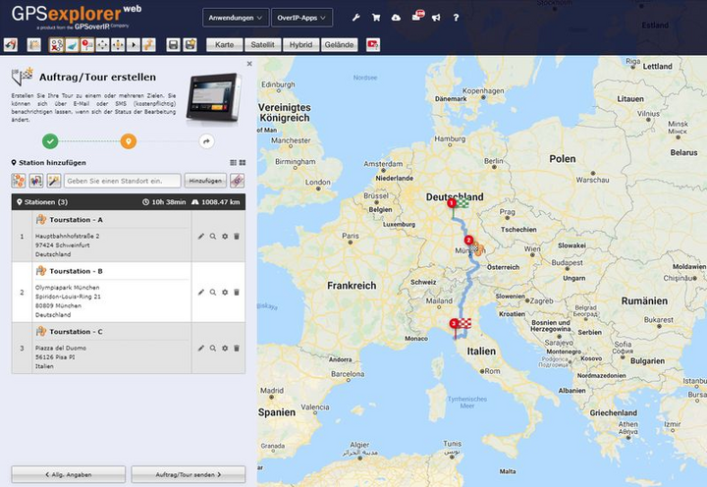Edit Tourstation B with pencil icon

tap(201, 293)
